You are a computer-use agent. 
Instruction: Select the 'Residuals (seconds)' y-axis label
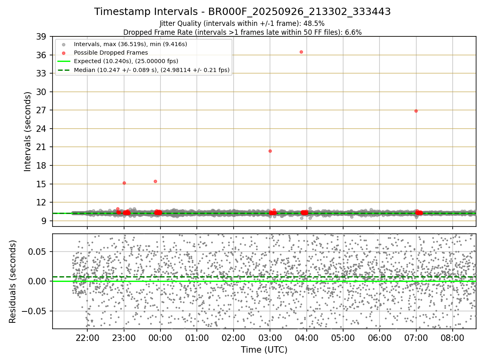pyautogui.click(x=13, y=281)
